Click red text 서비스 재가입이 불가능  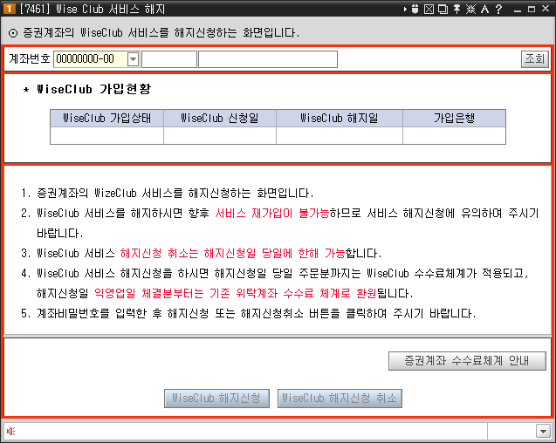(x=272, y=214)
